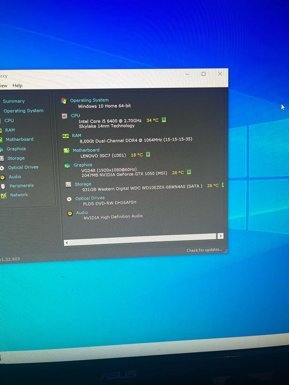289x385 pixels.
Task: Click the NVIDIA High Definition Audio line
Action: point(113,217)
